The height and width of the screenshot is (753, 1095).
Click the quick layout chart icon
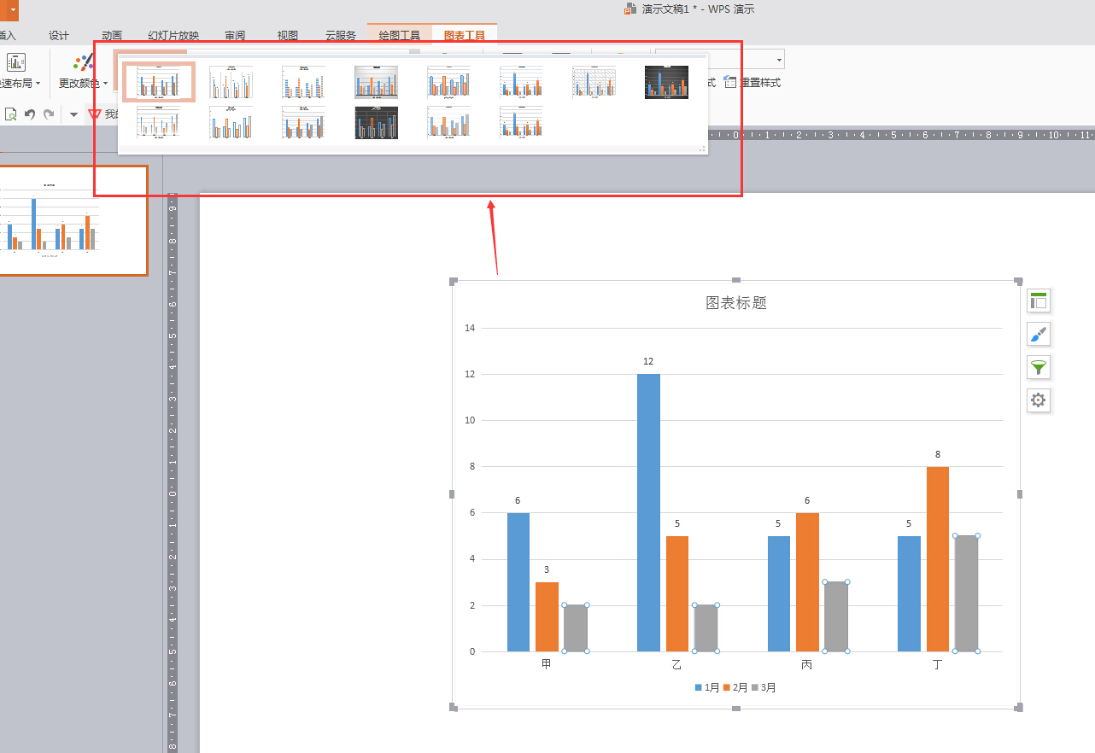pos(16,61)
